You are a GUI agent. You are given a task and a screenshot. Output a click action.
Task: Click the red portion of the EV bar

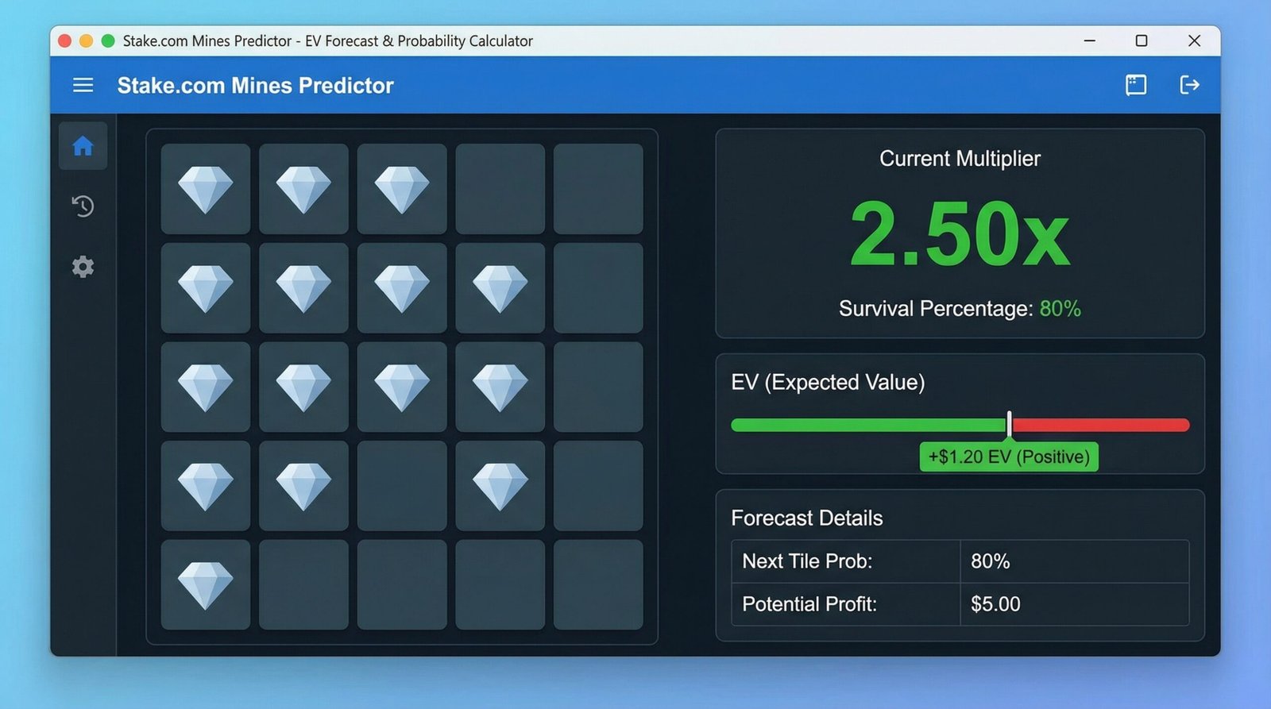pos(1101,426)
